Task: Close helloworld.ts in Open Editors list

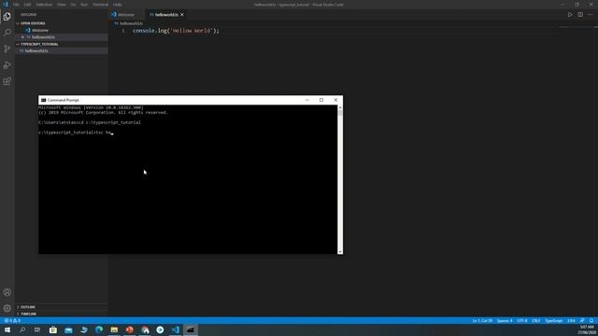Action: pyautogui.click(x=22, y=37)
